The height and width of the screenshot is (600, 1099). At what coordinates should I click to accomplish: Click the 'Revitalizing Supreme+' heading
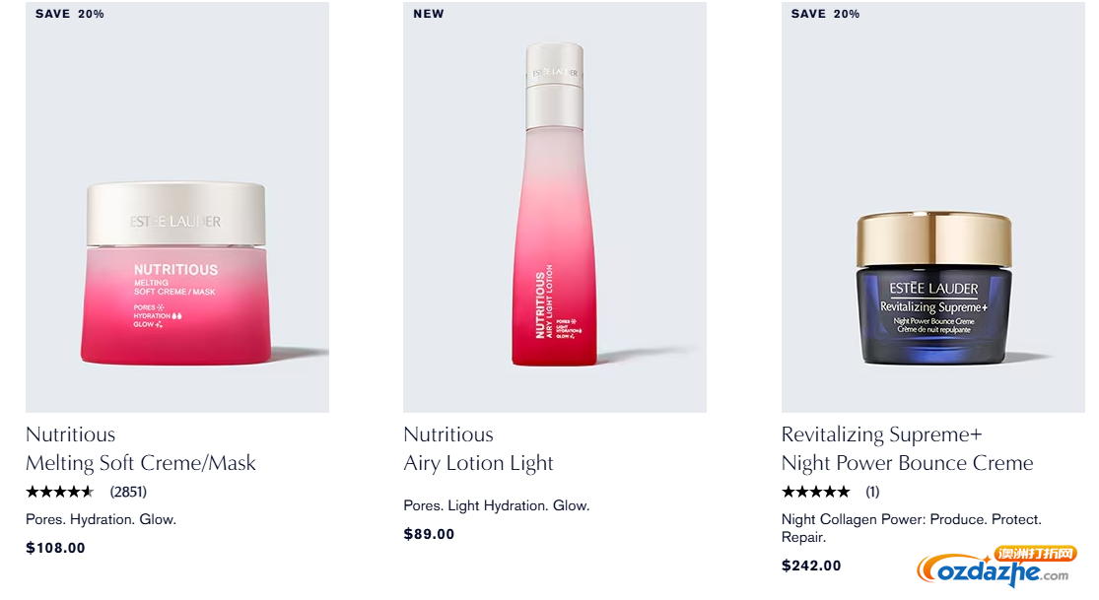click(x=881, y=434)
